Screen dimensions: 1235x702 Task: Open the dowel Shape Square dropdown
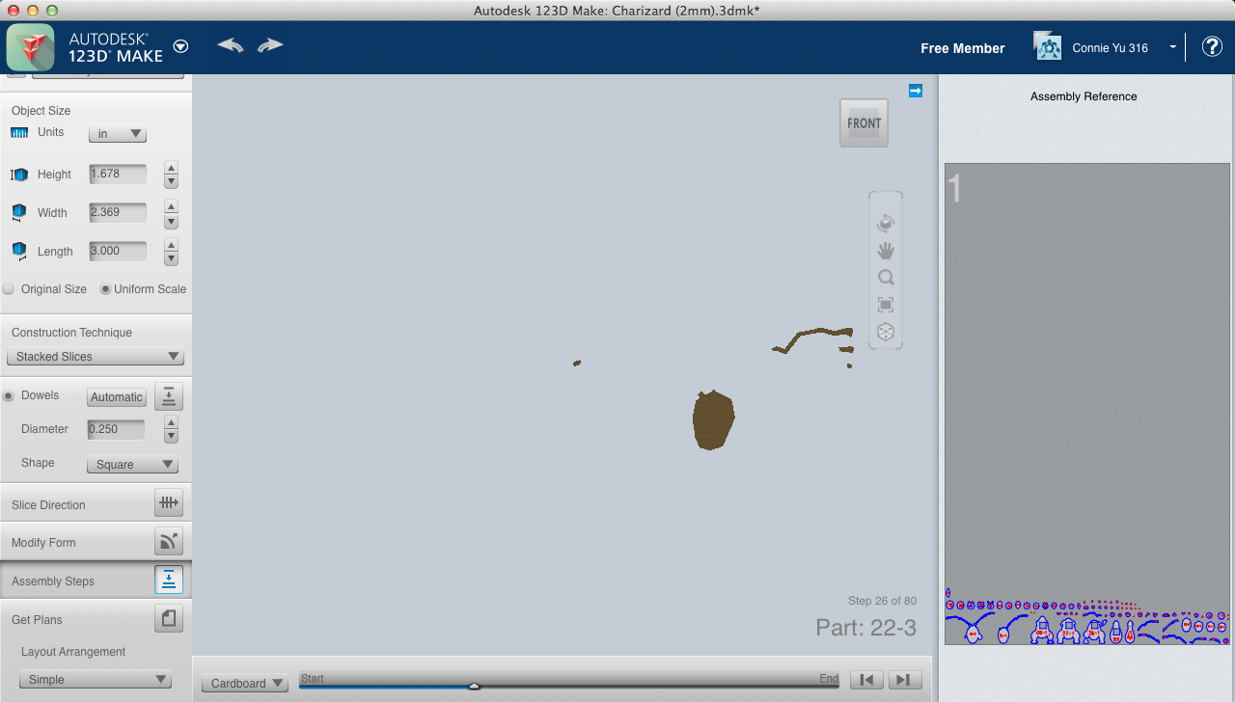click(132, 465)
